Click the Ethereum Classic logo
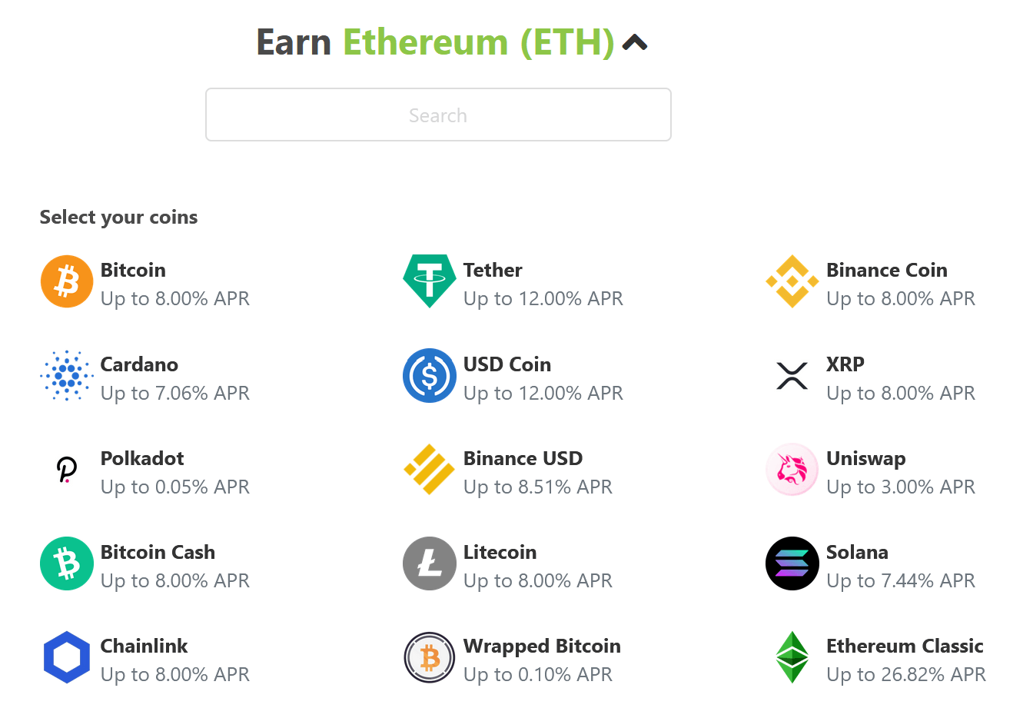This screenshot has height=718, width=1033. click(792, 657)
